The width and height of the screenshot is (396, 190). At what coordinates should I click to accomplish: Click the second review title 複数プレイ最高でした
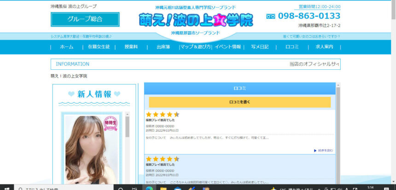click(x=160, y=165)
